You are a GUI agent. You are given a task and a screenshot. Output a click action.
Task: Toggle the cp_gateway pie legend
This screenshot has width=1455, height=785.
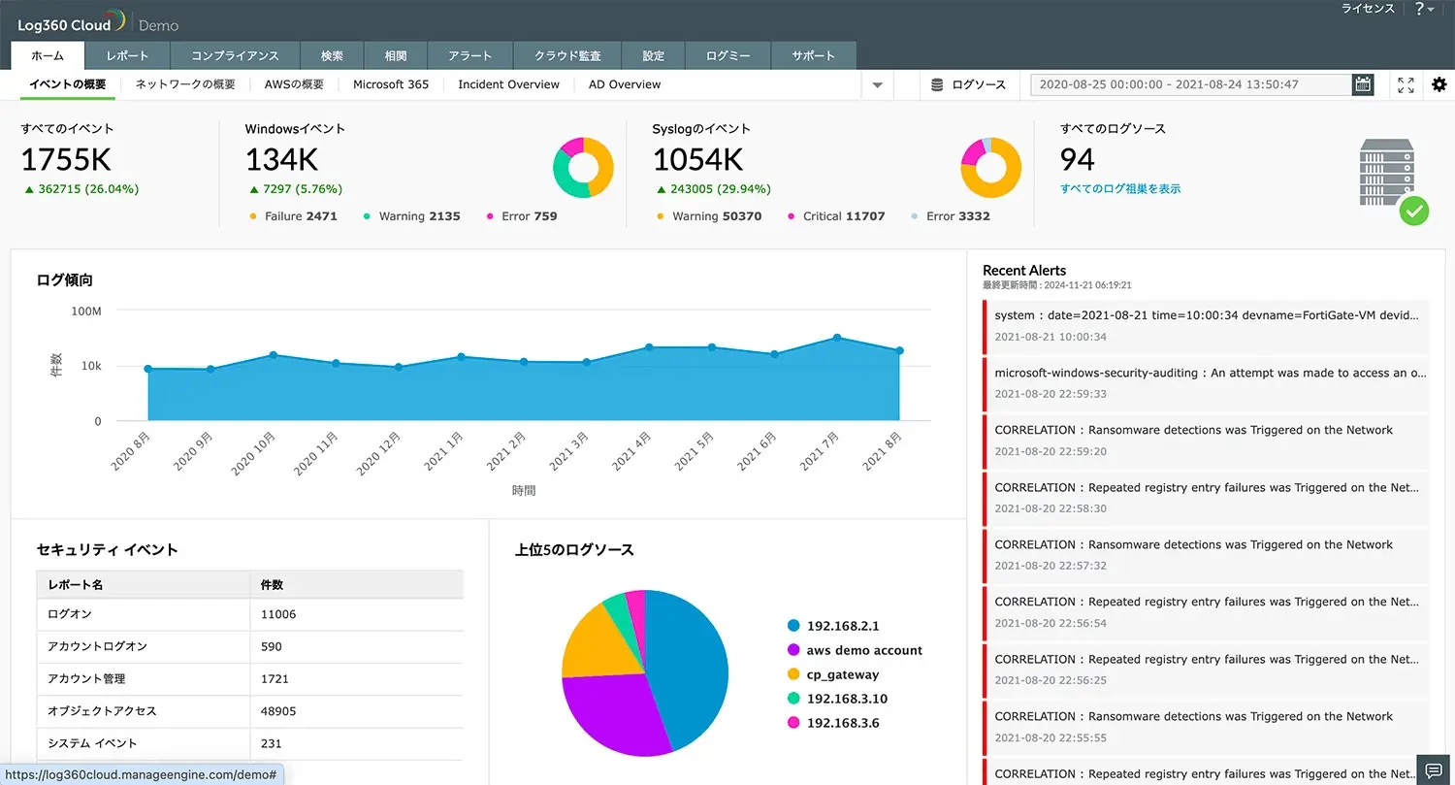coord(833,674)
